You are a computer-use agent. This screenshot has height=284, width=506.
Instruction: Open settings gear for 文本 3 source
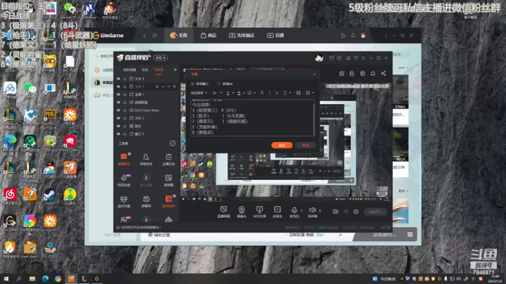[157, 86]
